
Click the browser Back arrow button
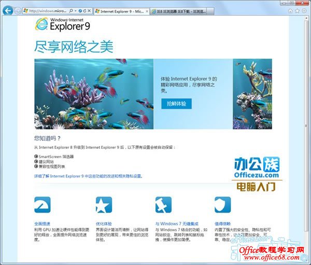8,11
